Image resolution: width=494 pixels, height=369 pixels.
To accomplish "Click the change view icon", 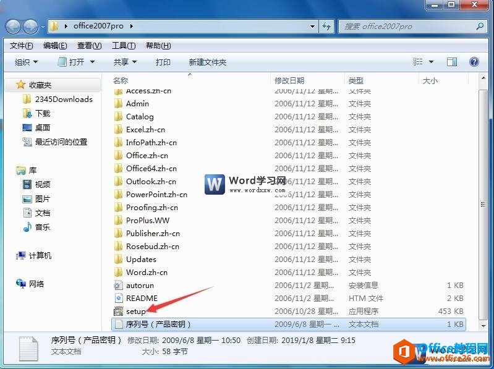I will [x=418, y=62].
